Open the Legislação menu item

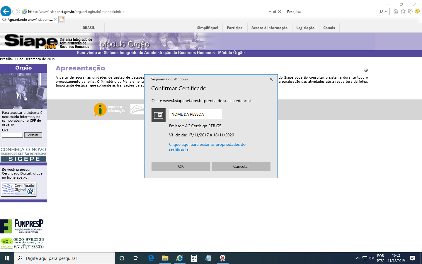pos(305,28)
